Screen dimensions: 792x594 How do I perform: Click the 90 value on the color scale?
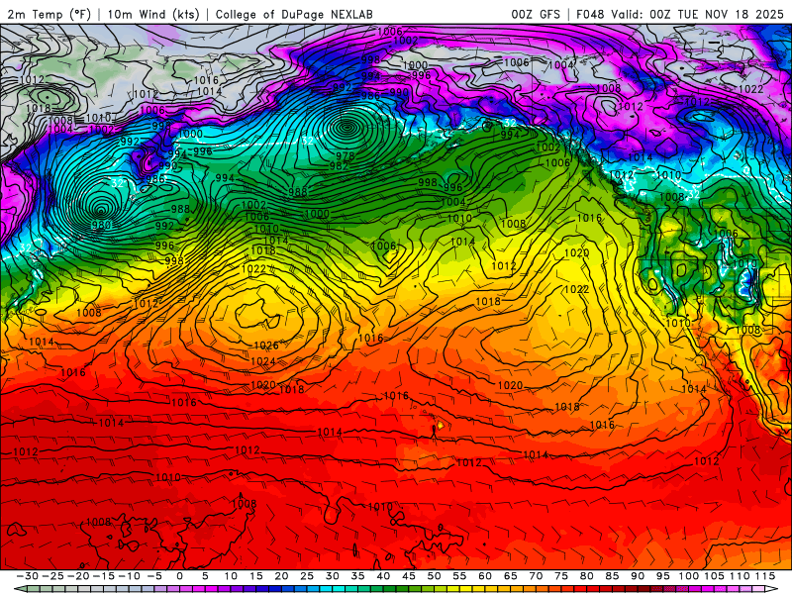(638, 576)
